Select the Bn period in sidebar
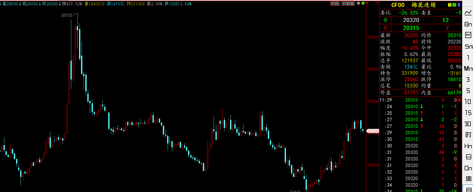The width and height of the screenshot is (473, 192). pos(468,24)
